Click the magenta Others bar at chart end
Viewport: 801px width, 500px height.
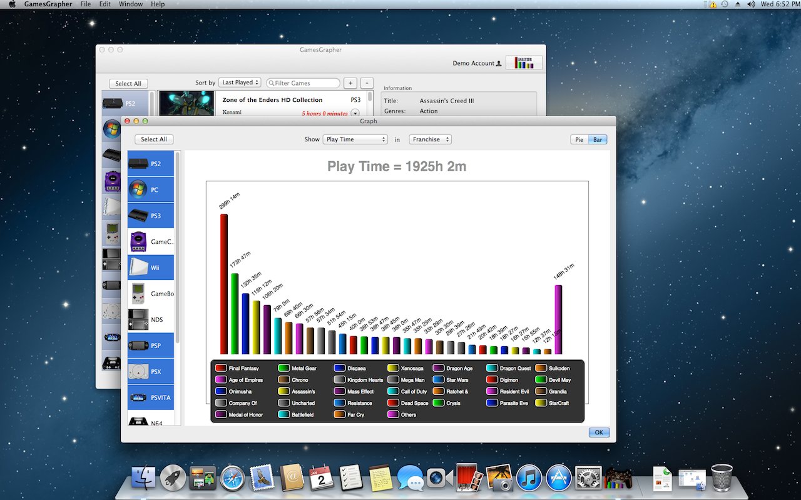pyautogui.click(x=558, y=320)
